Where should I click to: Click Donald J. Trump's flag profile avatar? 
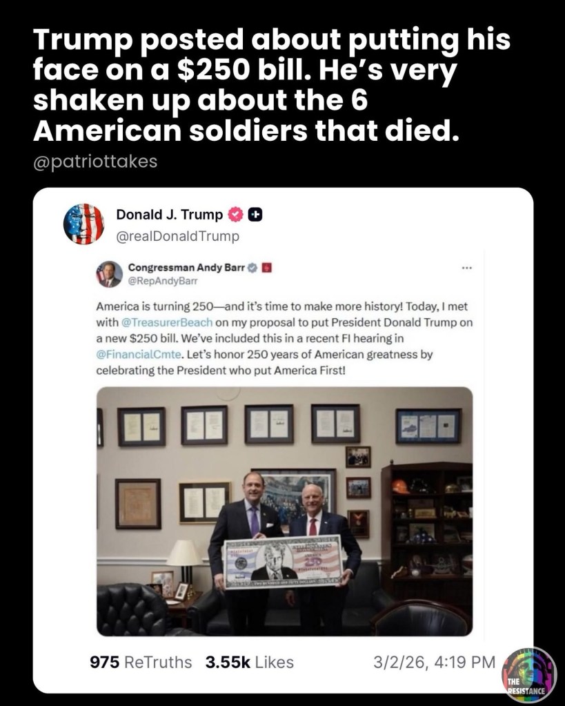[x=83, y=224]
